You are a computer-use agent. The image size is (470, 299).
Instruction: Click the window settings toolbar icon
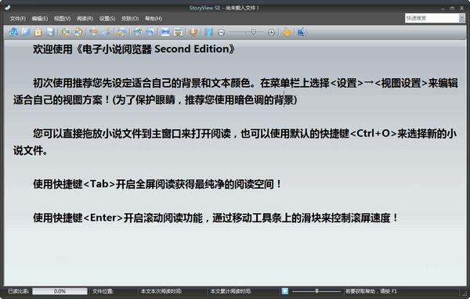click(178, 32)
